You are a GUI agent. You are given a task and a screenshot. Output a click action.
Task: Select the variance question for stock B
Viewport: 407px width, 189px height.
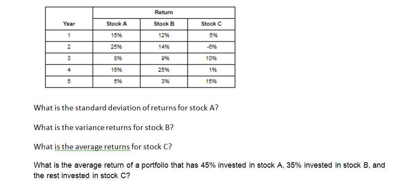[x=103, y=127]
